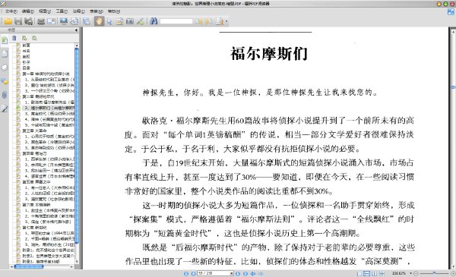Click the blue previous view arrow
Viewport: 456px width, 277px height.
click(253, 273)
